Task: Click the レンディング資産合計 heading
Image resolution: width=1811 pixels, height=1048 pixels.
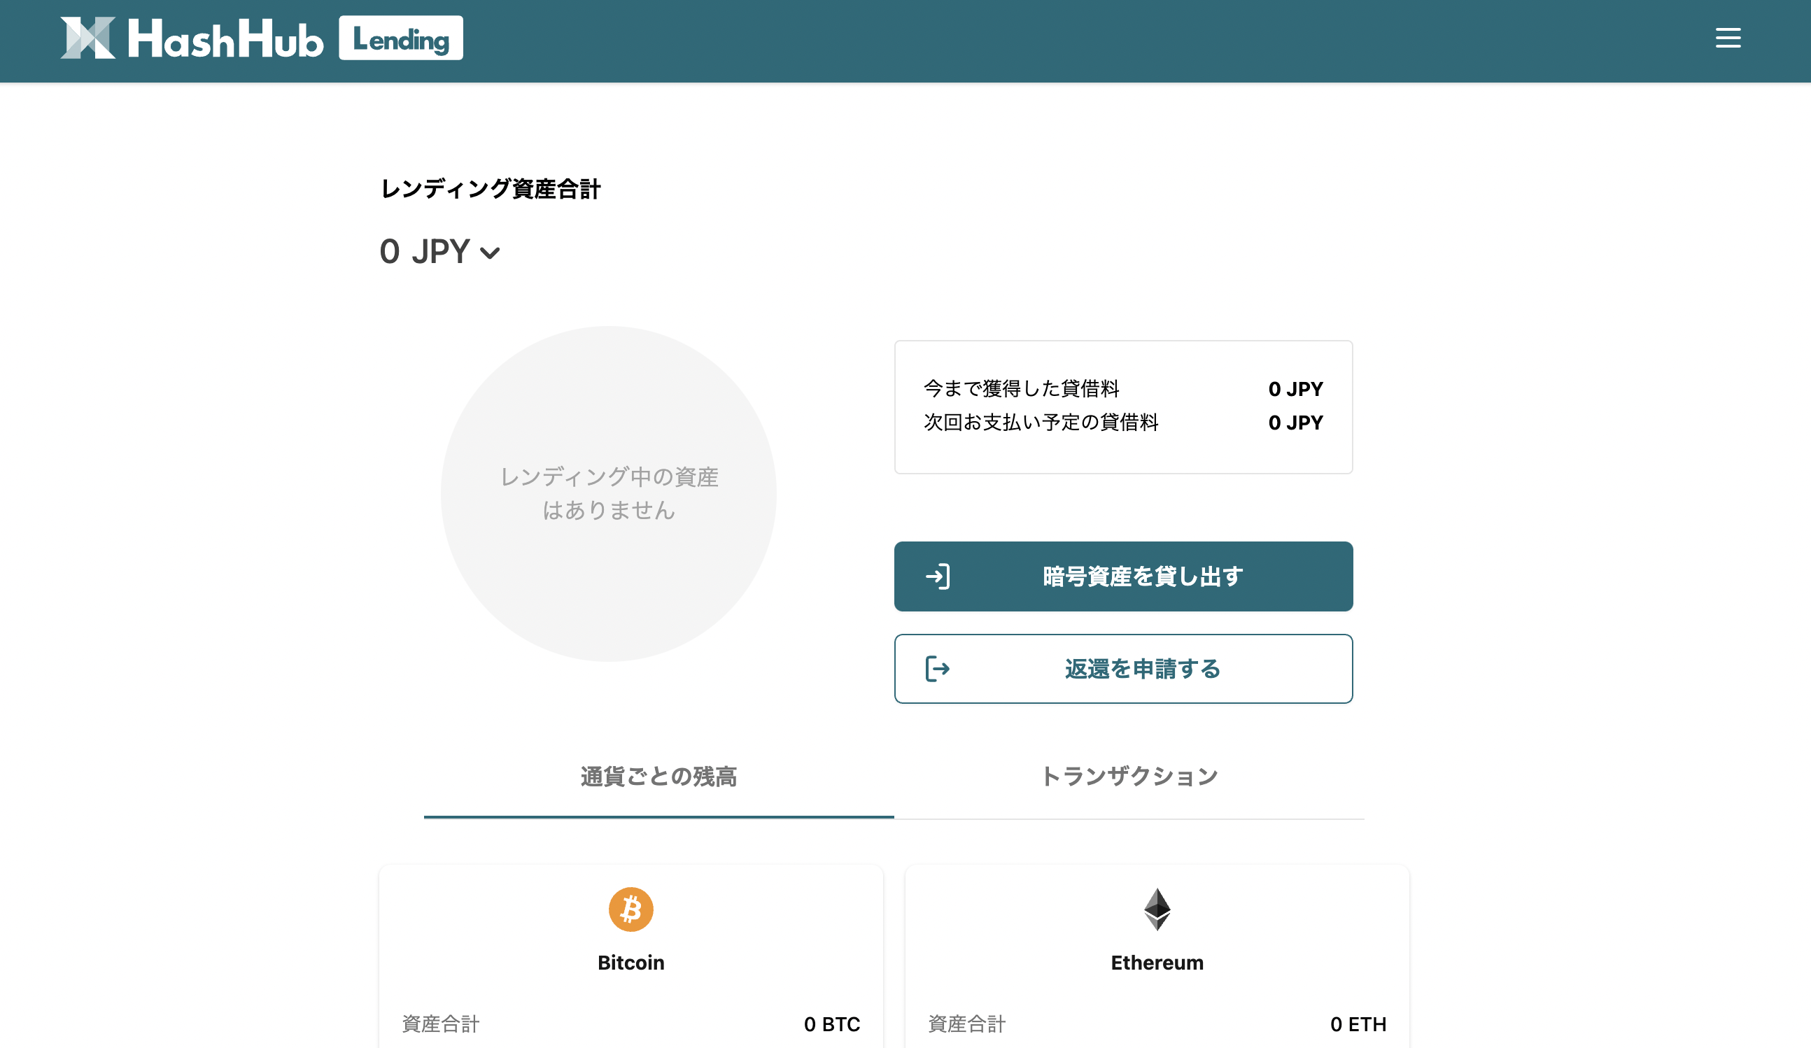Action: 491,188
